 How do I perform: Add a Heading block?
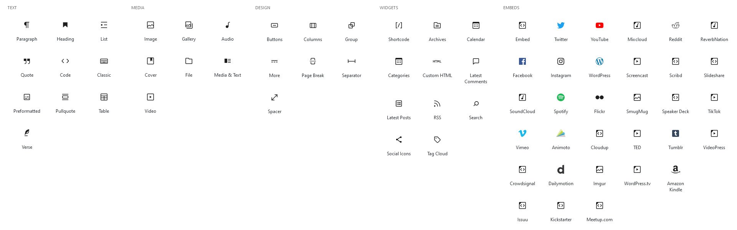point(65,31)
